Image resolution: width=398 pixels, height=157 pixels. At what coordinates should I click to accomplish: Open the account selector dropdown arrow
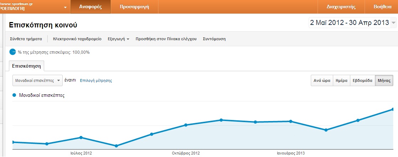pyautogui.click(x=65, y=7)
